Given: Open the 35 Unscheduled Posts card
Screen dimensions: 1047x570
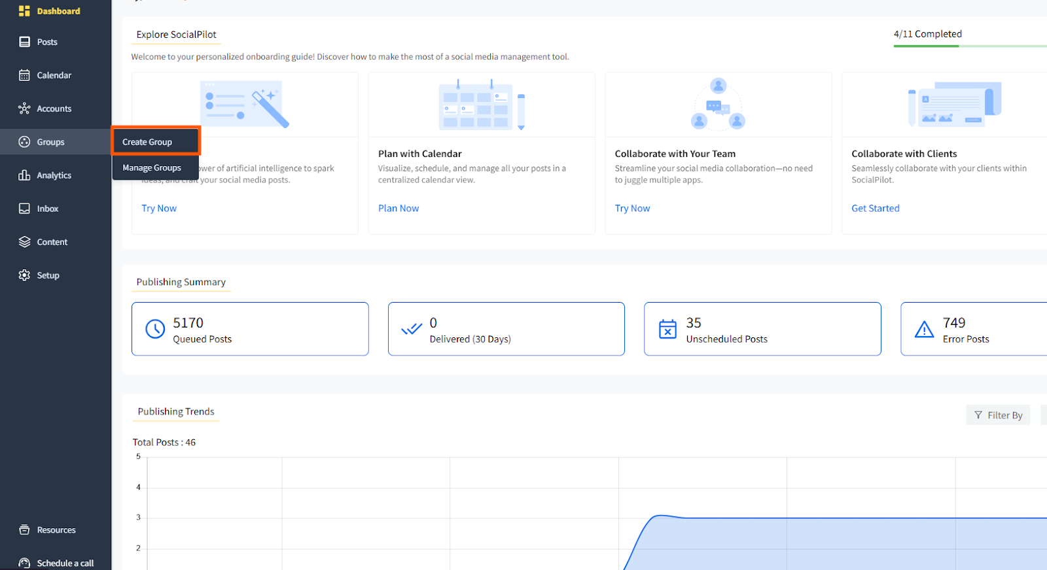Looking at the screenshot, I should [x=762, y=329].
